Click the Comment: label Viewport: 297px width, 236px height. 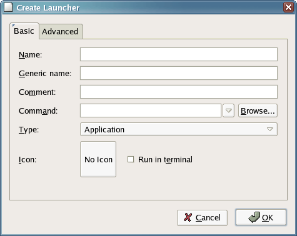tap(38, 92)
